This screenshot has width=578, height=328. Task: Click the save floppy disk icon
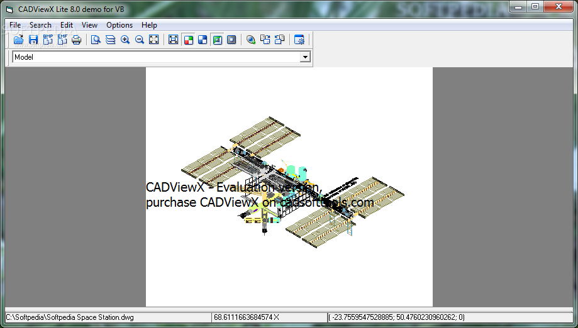pos(33,40)
